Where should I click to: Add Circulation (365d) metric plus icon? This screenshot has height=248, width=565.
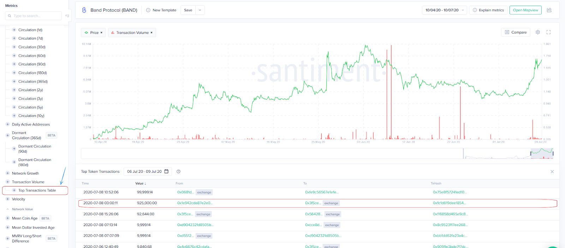pos(14,81)
